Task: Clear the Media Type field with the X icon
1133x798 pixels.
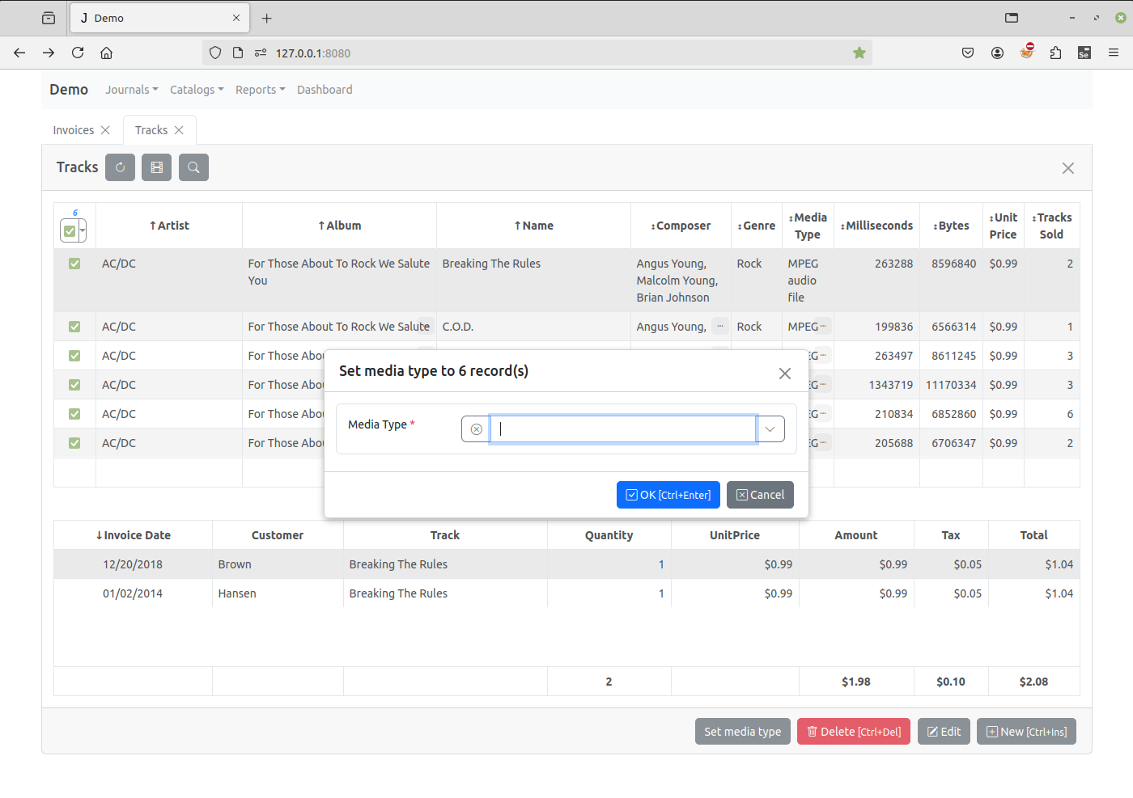Action: [x=476, y=429]
